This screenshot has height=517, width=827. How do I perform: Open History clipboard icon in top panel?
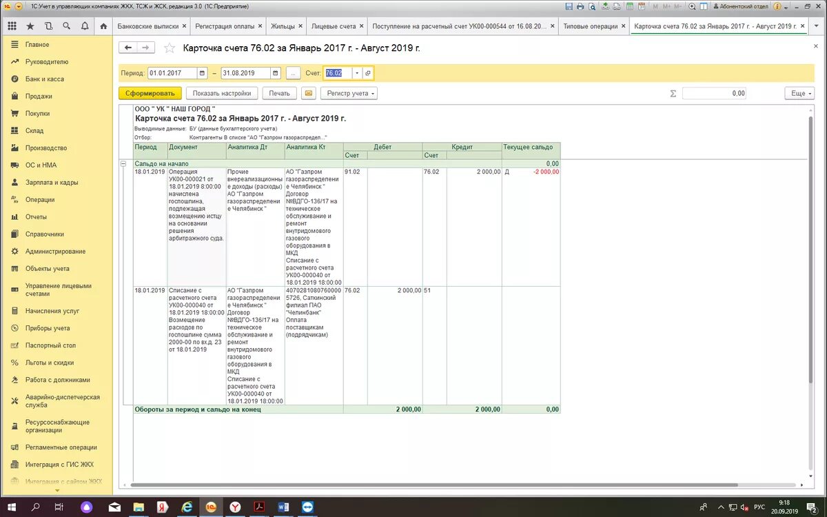click(x=48, y=26)
